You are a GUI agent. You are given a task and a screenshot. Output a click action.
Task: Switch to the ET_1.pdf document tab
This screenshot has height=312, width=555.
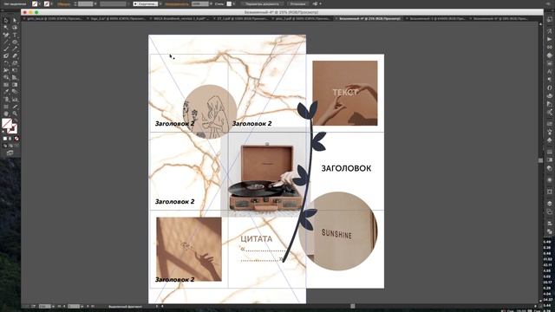click(243, 18)
